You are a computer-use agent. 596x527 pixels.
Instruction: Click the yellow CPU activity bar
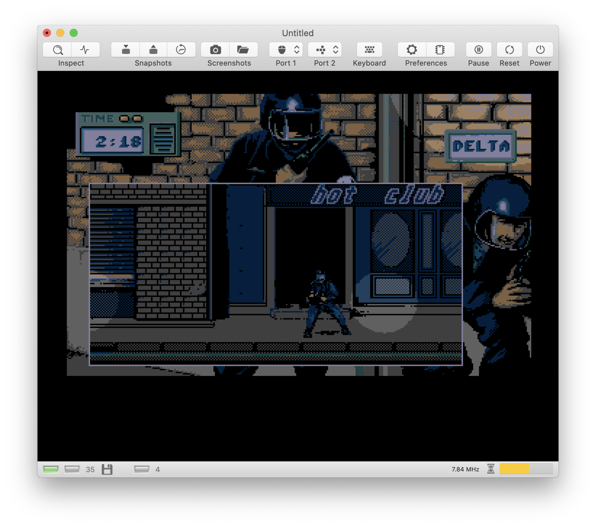click(526, 469)
